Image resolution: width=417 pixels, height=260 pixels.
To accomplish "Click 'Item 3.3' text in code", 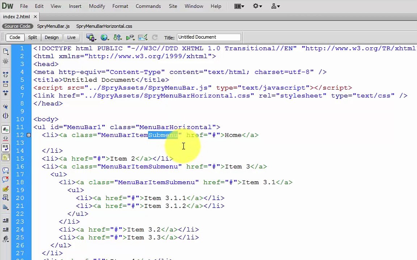I will [x=144, y=238].
